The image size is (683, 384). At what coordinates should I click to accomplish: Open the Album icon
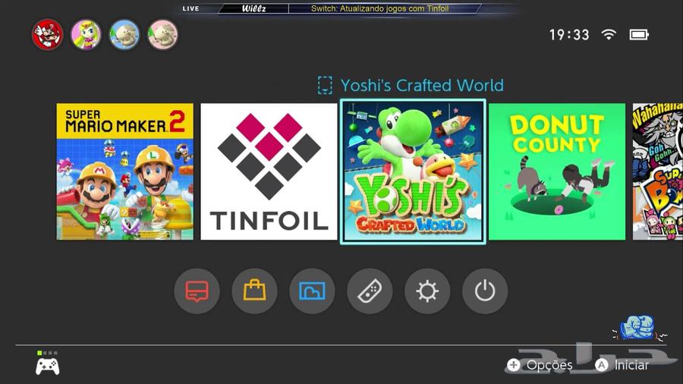coord(312,291)
